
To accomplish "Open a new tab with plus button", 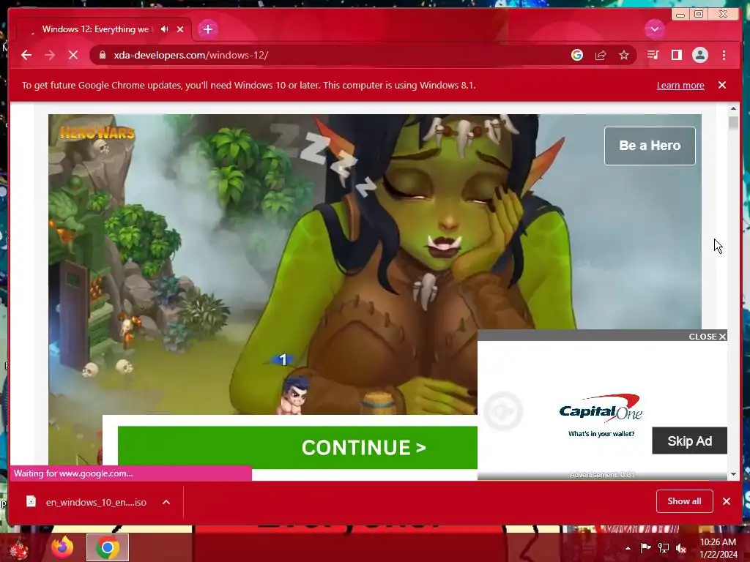I will pos(207,29).
